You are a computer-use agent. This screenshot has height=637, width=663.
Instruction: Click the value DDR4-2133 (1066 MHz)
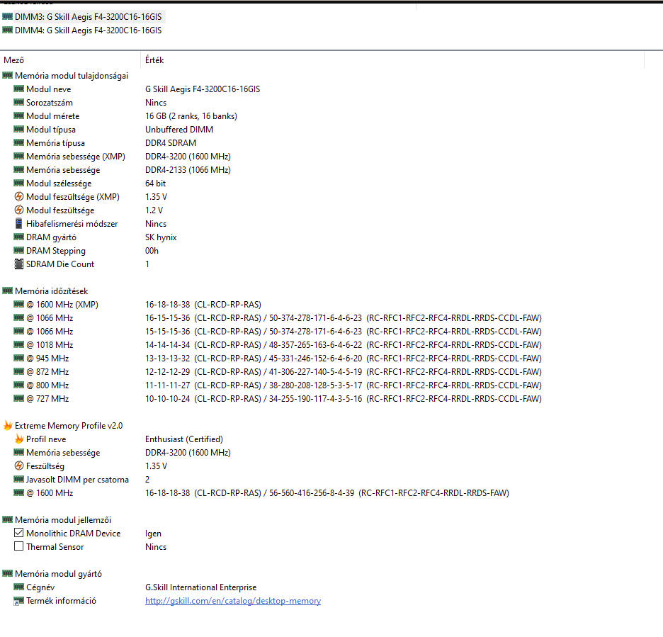click(x=188, y=170)
